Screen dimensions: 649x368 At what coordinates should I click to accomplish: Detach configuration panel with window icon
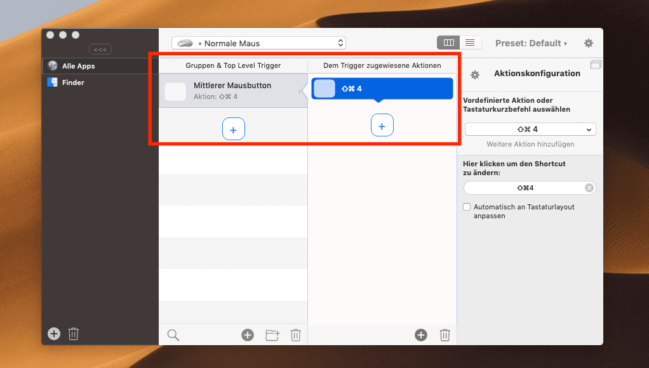click(x=596, y=65)
